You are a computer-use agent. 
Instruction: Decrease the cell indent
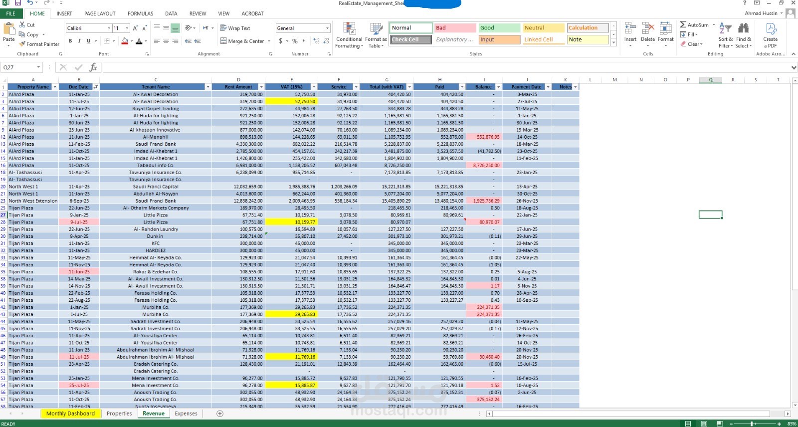coord(188,41)
